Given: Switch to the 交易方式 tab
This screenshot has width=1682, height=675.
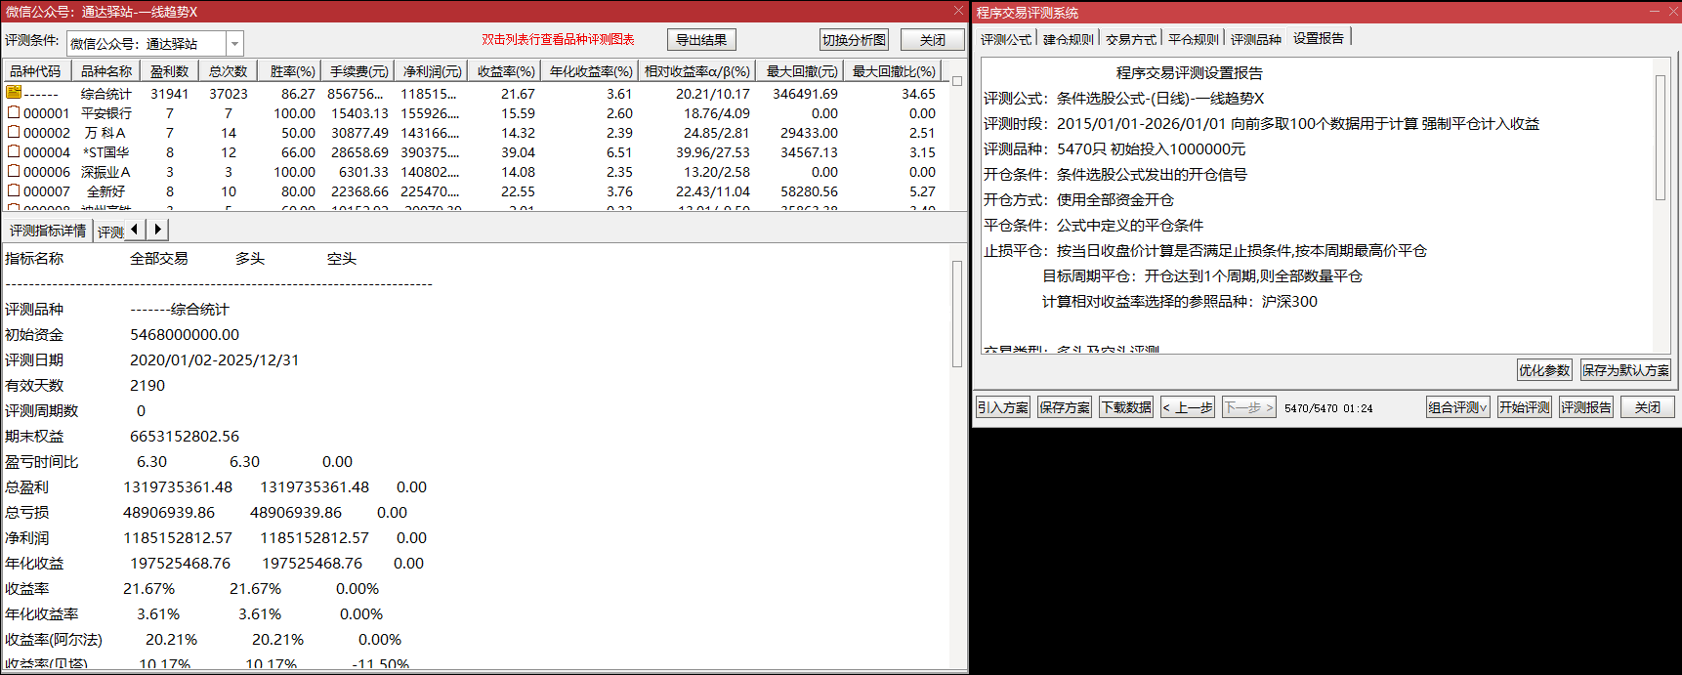Looking at the screenshot, I should (x=1131, y=39).
